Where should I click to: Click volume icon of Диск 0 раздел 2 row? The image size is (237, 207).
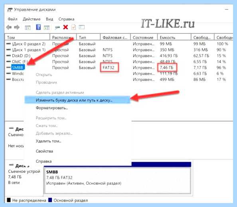coord(9,44)
